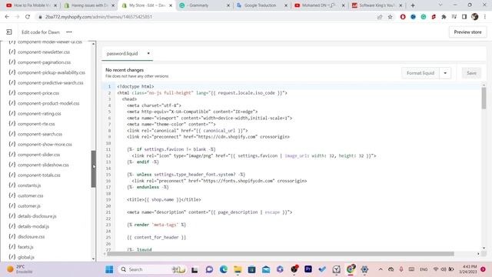Open the Opera extension icon
The height and width of the screenshot is (277, 492).
point(403,17)
